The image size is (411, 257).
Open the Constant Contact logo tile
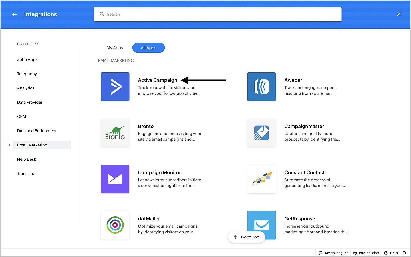tap(261, 179)
